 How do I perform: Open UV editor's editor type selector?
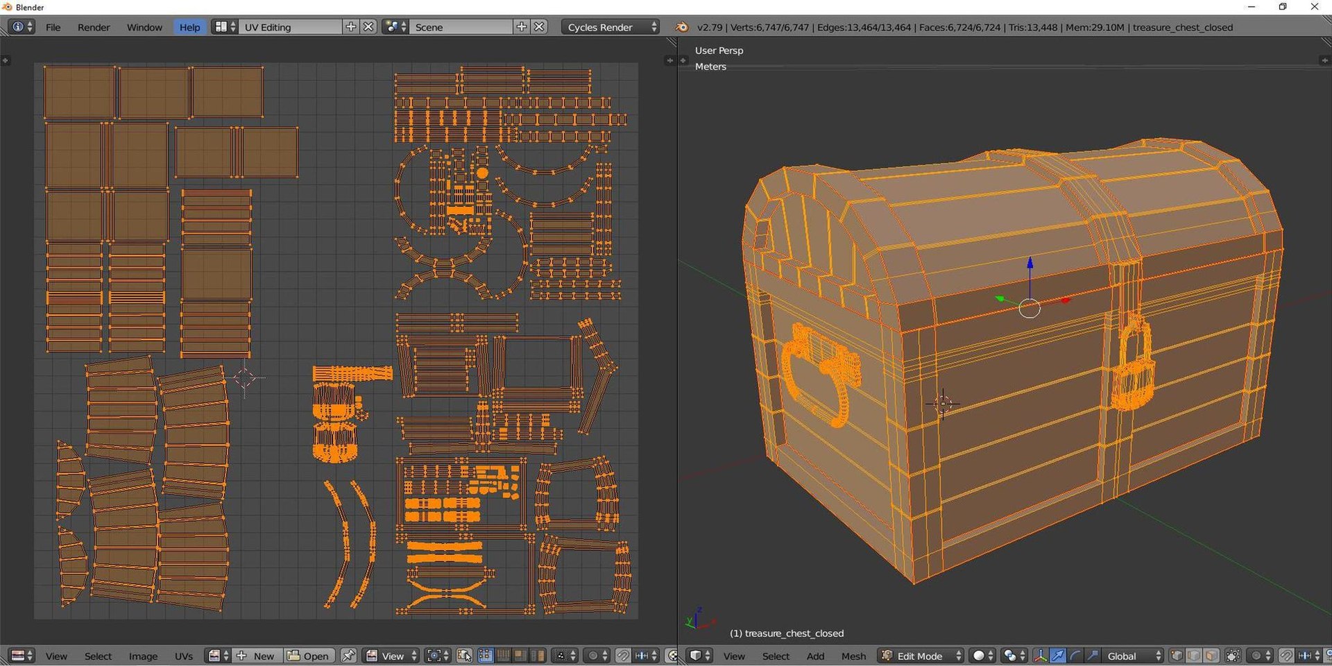(22, 656)
